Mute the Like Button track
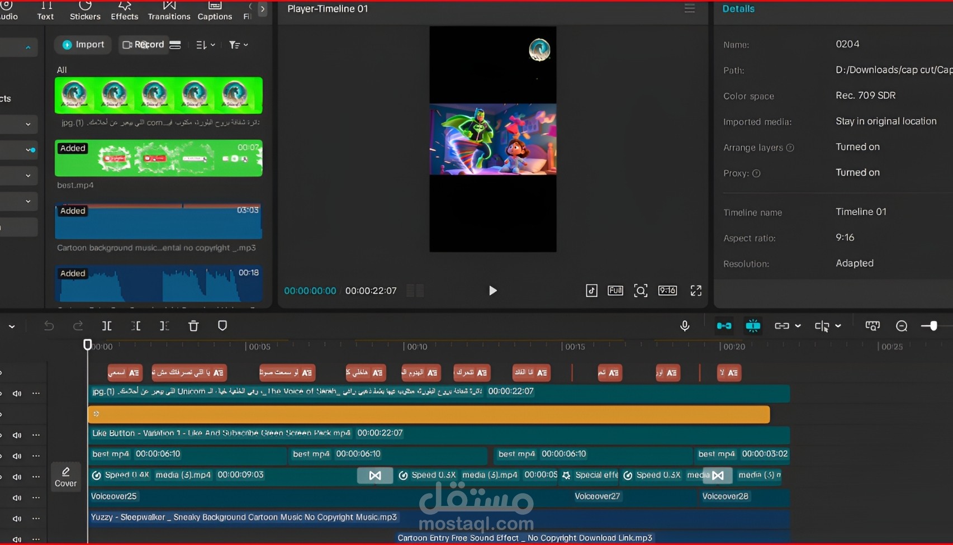The width and height of the screenshot is (953, 545). click(x=17, y=435)
